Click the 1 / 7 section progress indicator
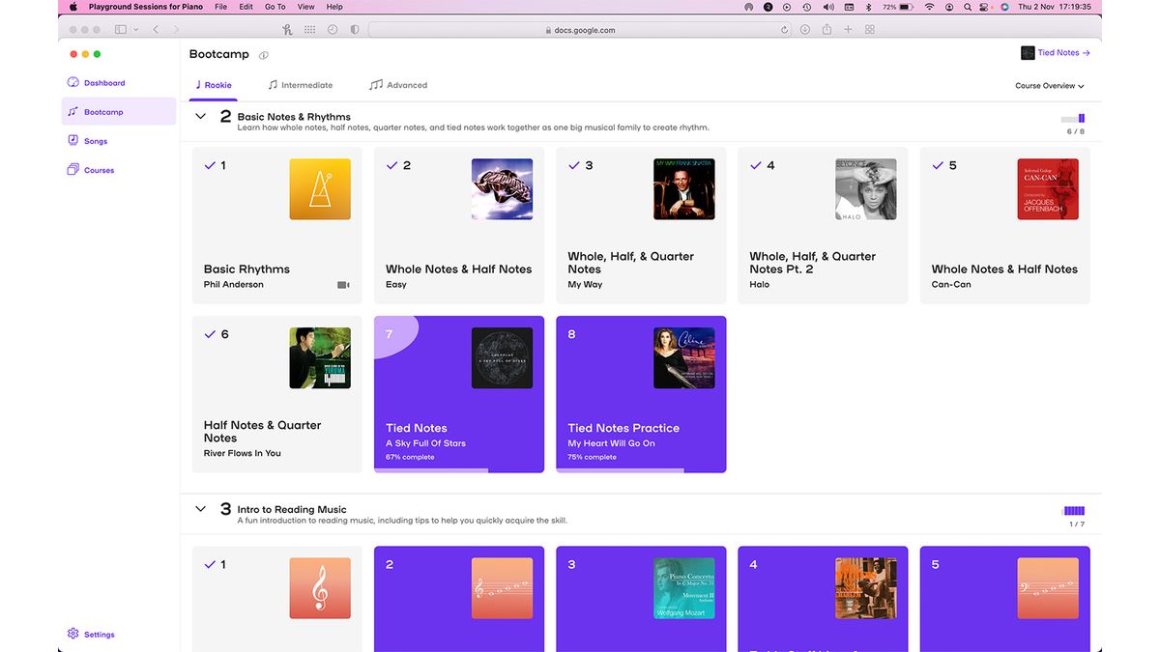1160x652 pixels. click(x=1074, y=517)
